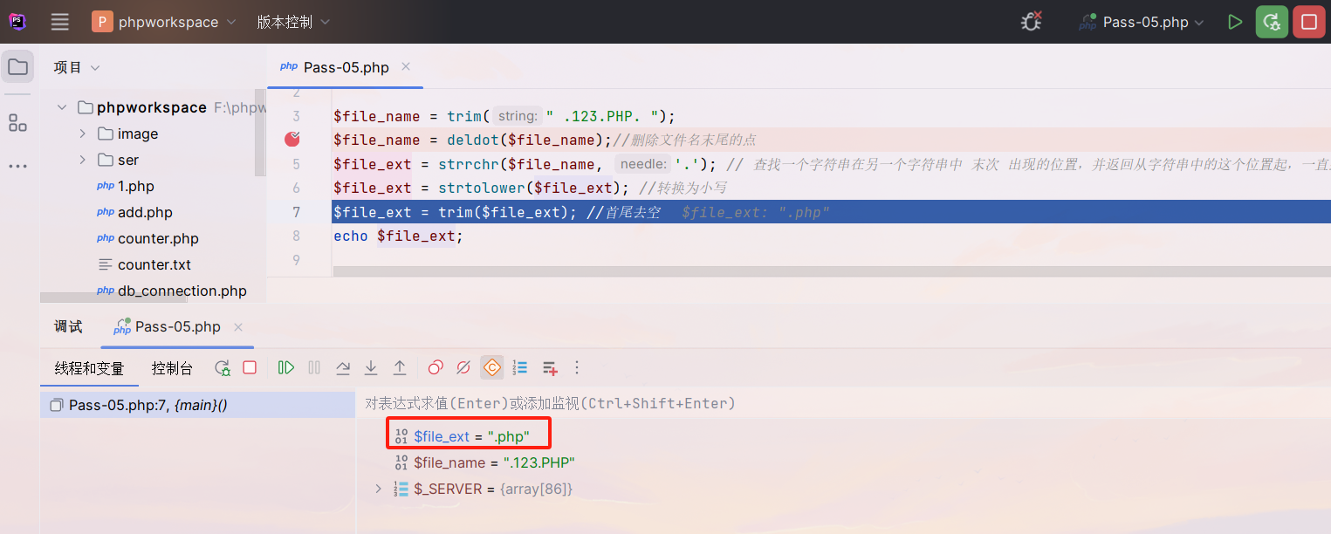Open the View Breakpoints dialog icon

(436, 367)
